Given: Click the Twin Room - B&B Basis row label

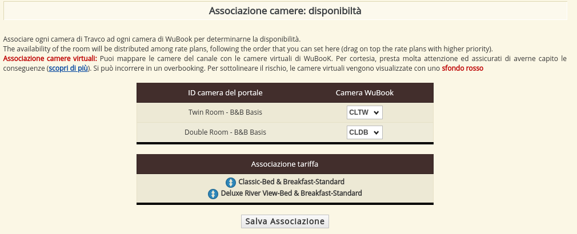Looking at the screenshot, I should tap(225, 112).
